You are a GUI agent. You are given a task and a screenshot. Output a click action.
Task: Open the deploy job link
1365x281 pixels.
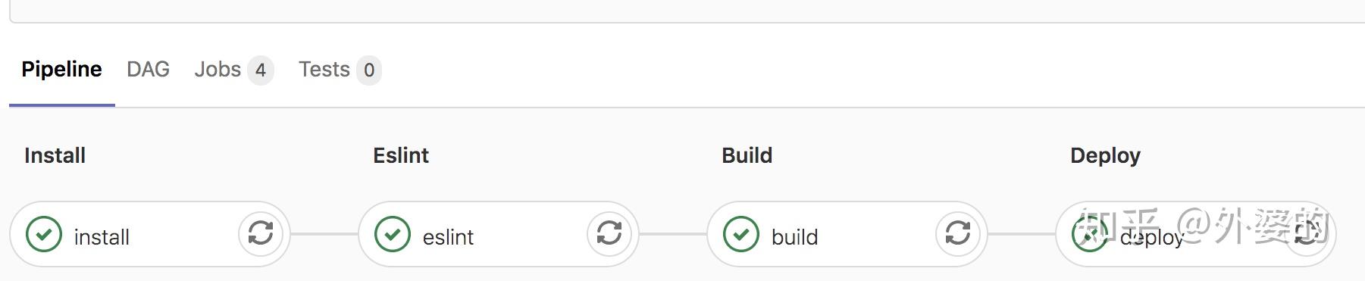[1152, 237]
